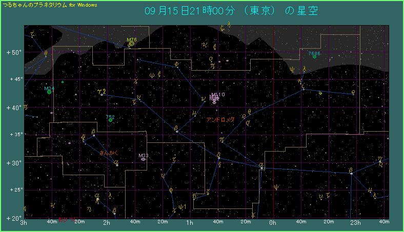Image resolution: width=404 pixels, height=232 pixels.
Task: Click the chart title with date and time
Action: [x=231, y=11]
